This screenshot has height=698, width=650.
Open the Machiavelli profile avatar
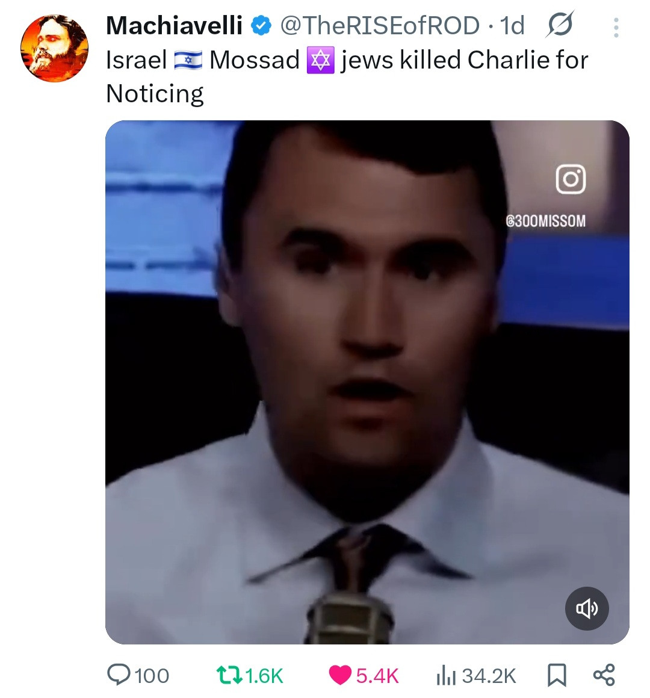(x=54, y=48)
